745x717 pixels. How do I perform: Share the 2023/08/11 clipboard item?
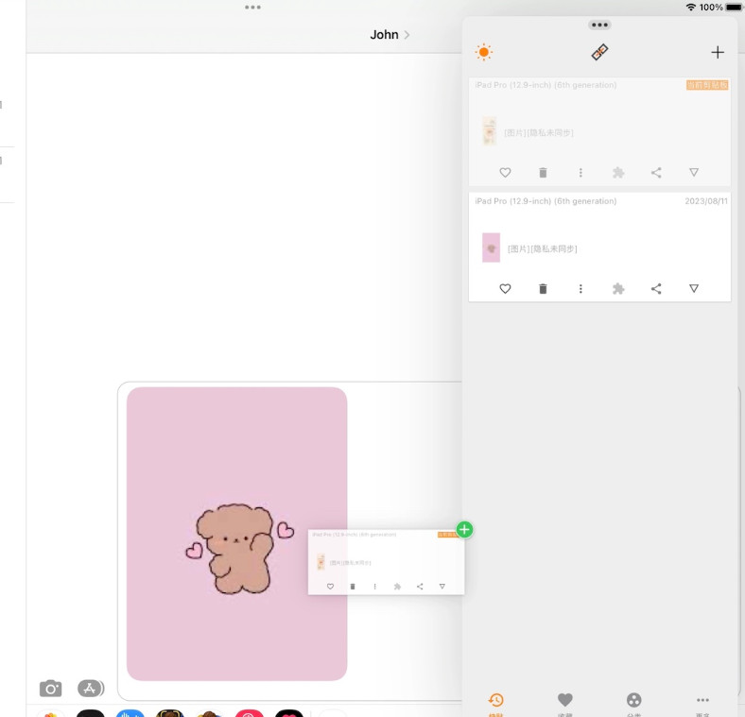[x=656, y=289]
